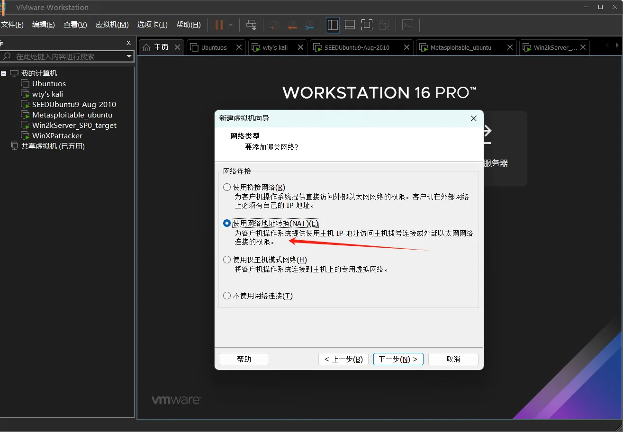Select wty's kali in the library tree

pos(47,94)
